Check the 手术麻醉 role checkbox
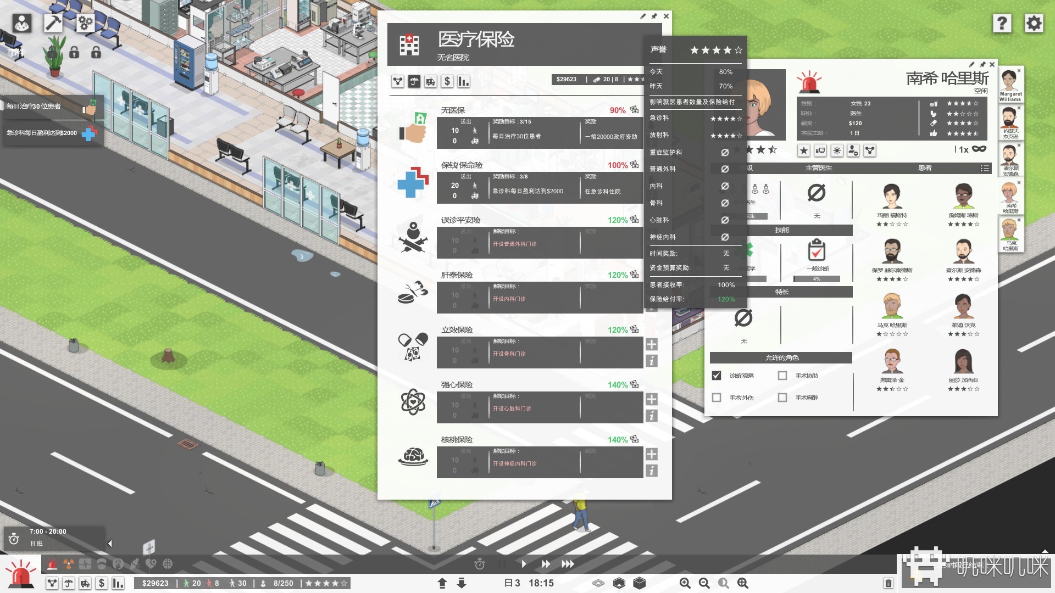 tap(782, 398)
